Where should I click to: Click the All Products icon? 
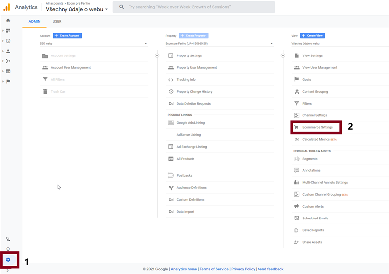point(171,159)
